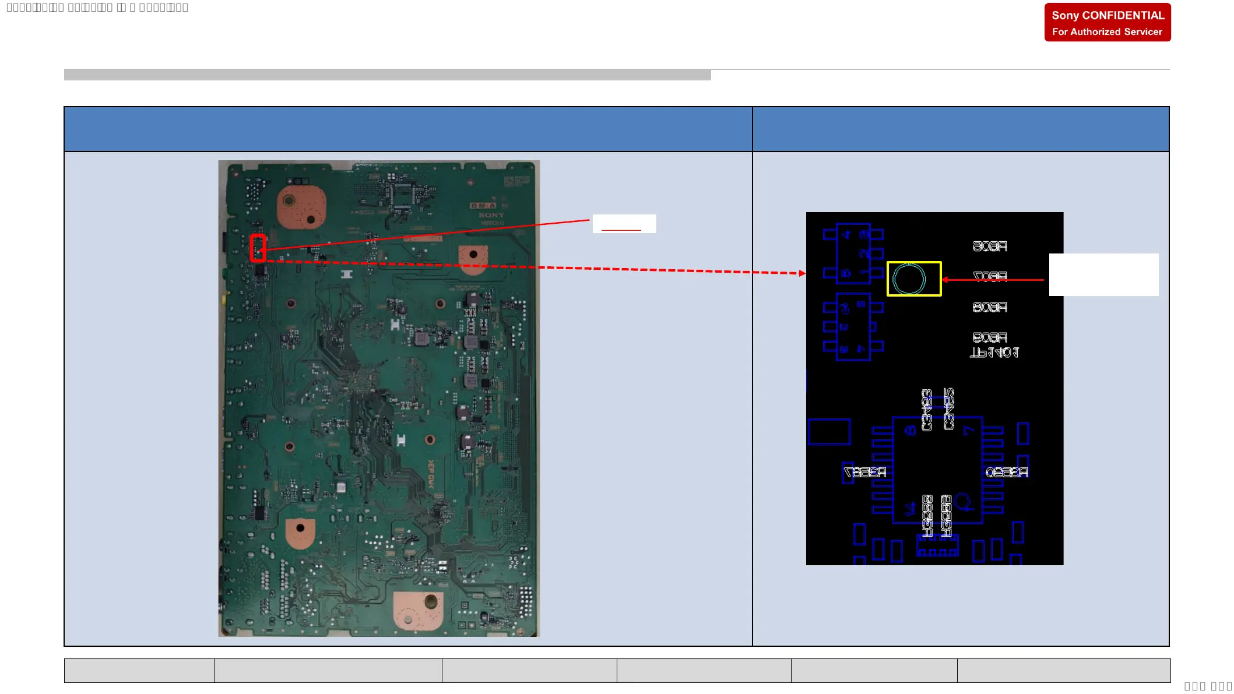This screenshot has height=694, width=1234.
Task: Select the green circuit board photo
Action: (379, 399)
